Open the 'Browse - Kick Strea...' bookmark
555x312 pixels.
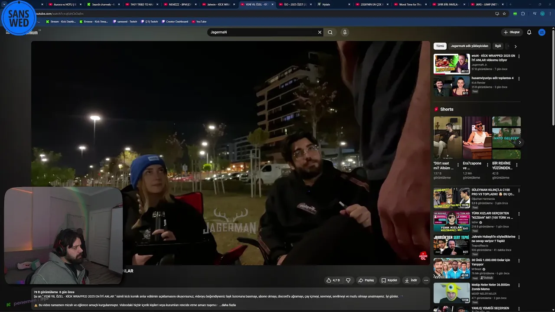[94, 21]
